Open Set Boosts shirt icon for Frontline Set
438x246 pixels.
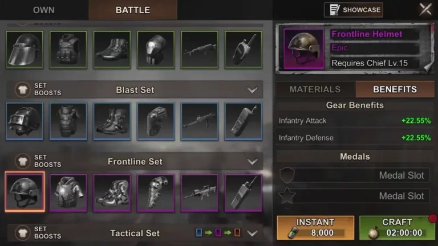(23, 161)
